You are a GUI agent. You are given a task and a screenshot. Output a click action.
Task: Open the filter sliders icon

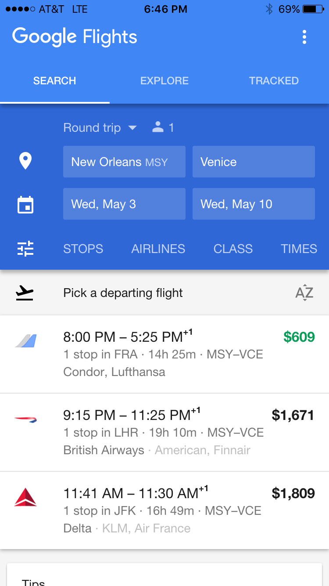click(25, 249)
